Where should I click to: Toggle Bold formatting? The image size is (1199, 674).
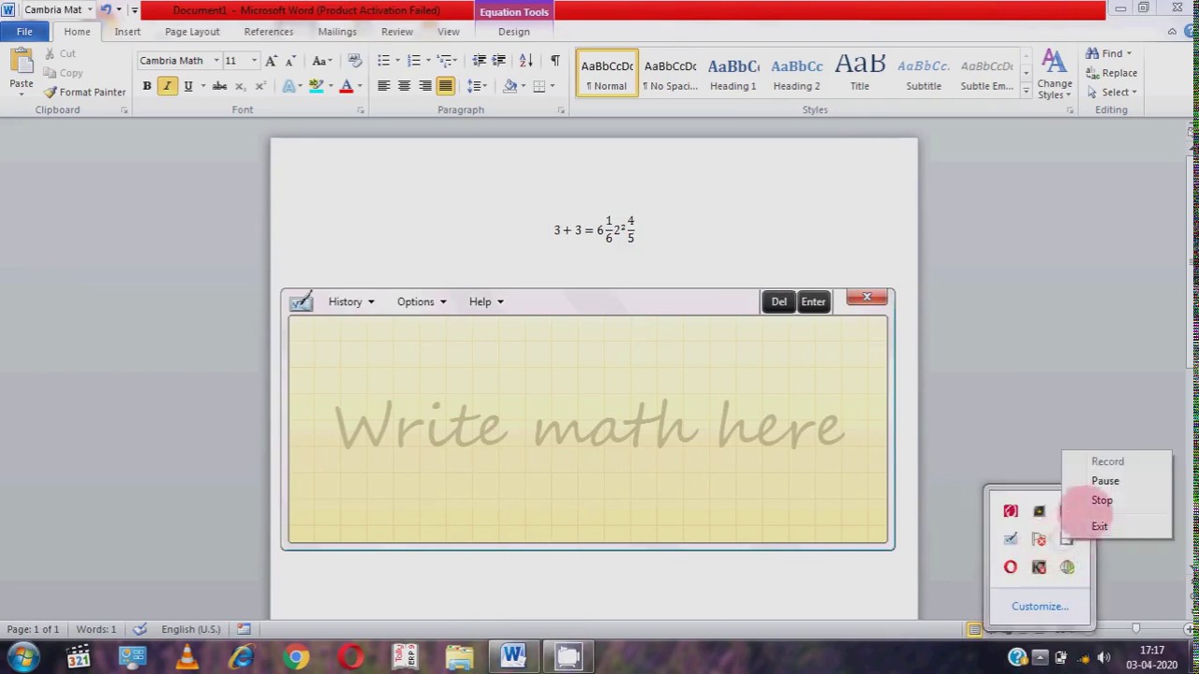(x=147, y=86)
